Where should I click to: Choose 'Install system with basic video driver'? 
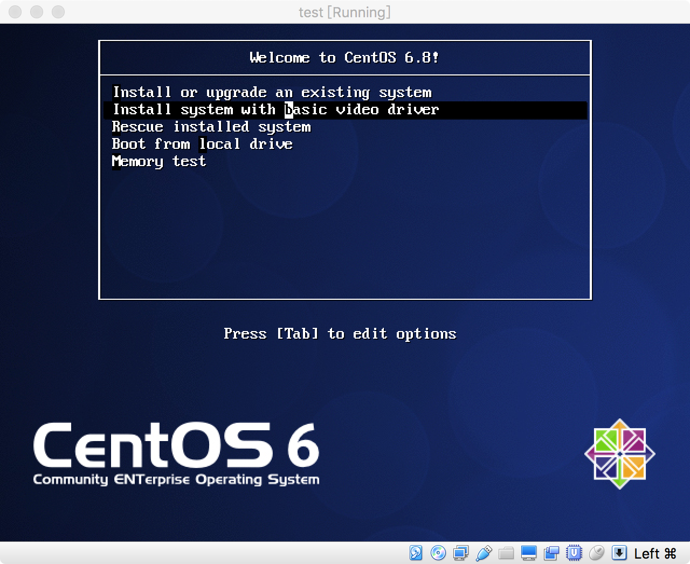[x=345, y=110]
